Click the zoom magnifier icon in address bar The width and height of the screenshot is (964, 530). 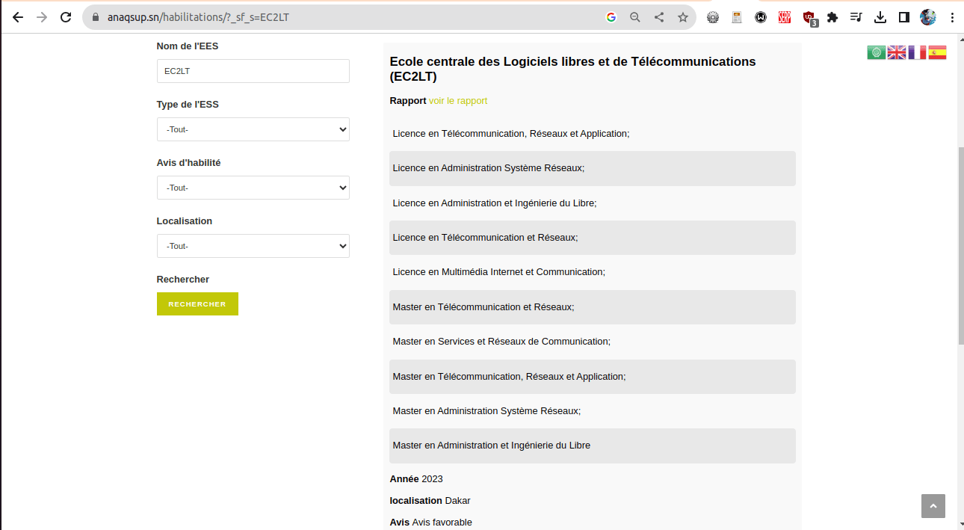tap(635, 17)
